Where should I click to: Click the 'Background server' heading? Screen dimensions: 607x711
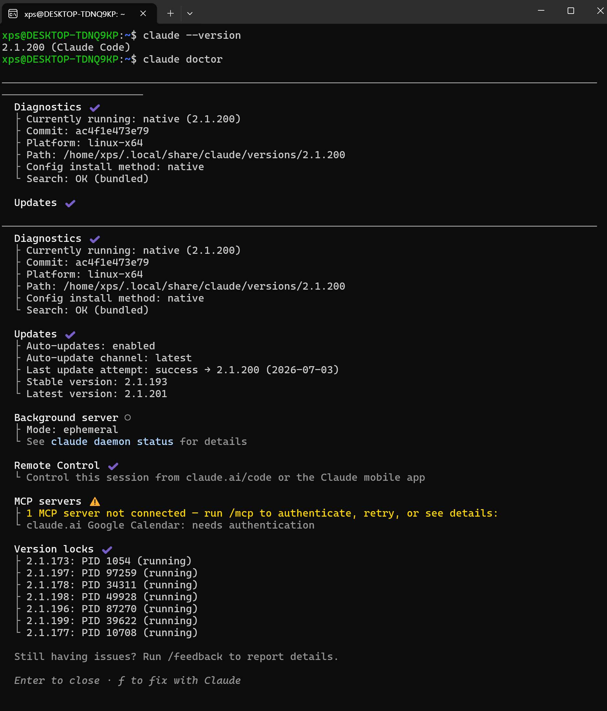[66, 417]
